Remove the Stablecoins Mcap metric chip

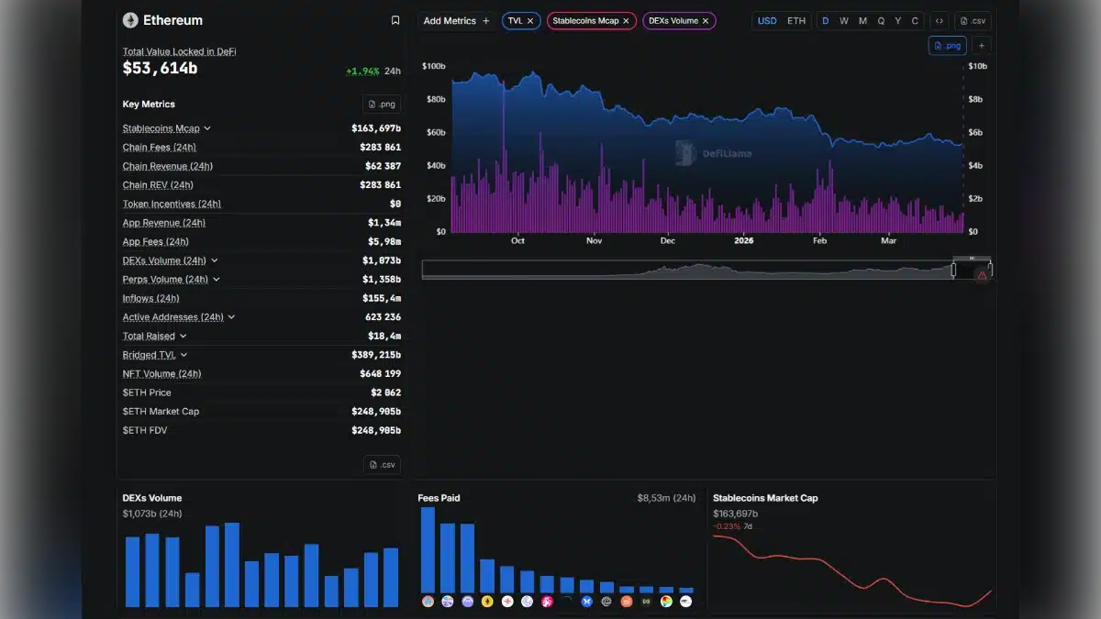point(628,20)
